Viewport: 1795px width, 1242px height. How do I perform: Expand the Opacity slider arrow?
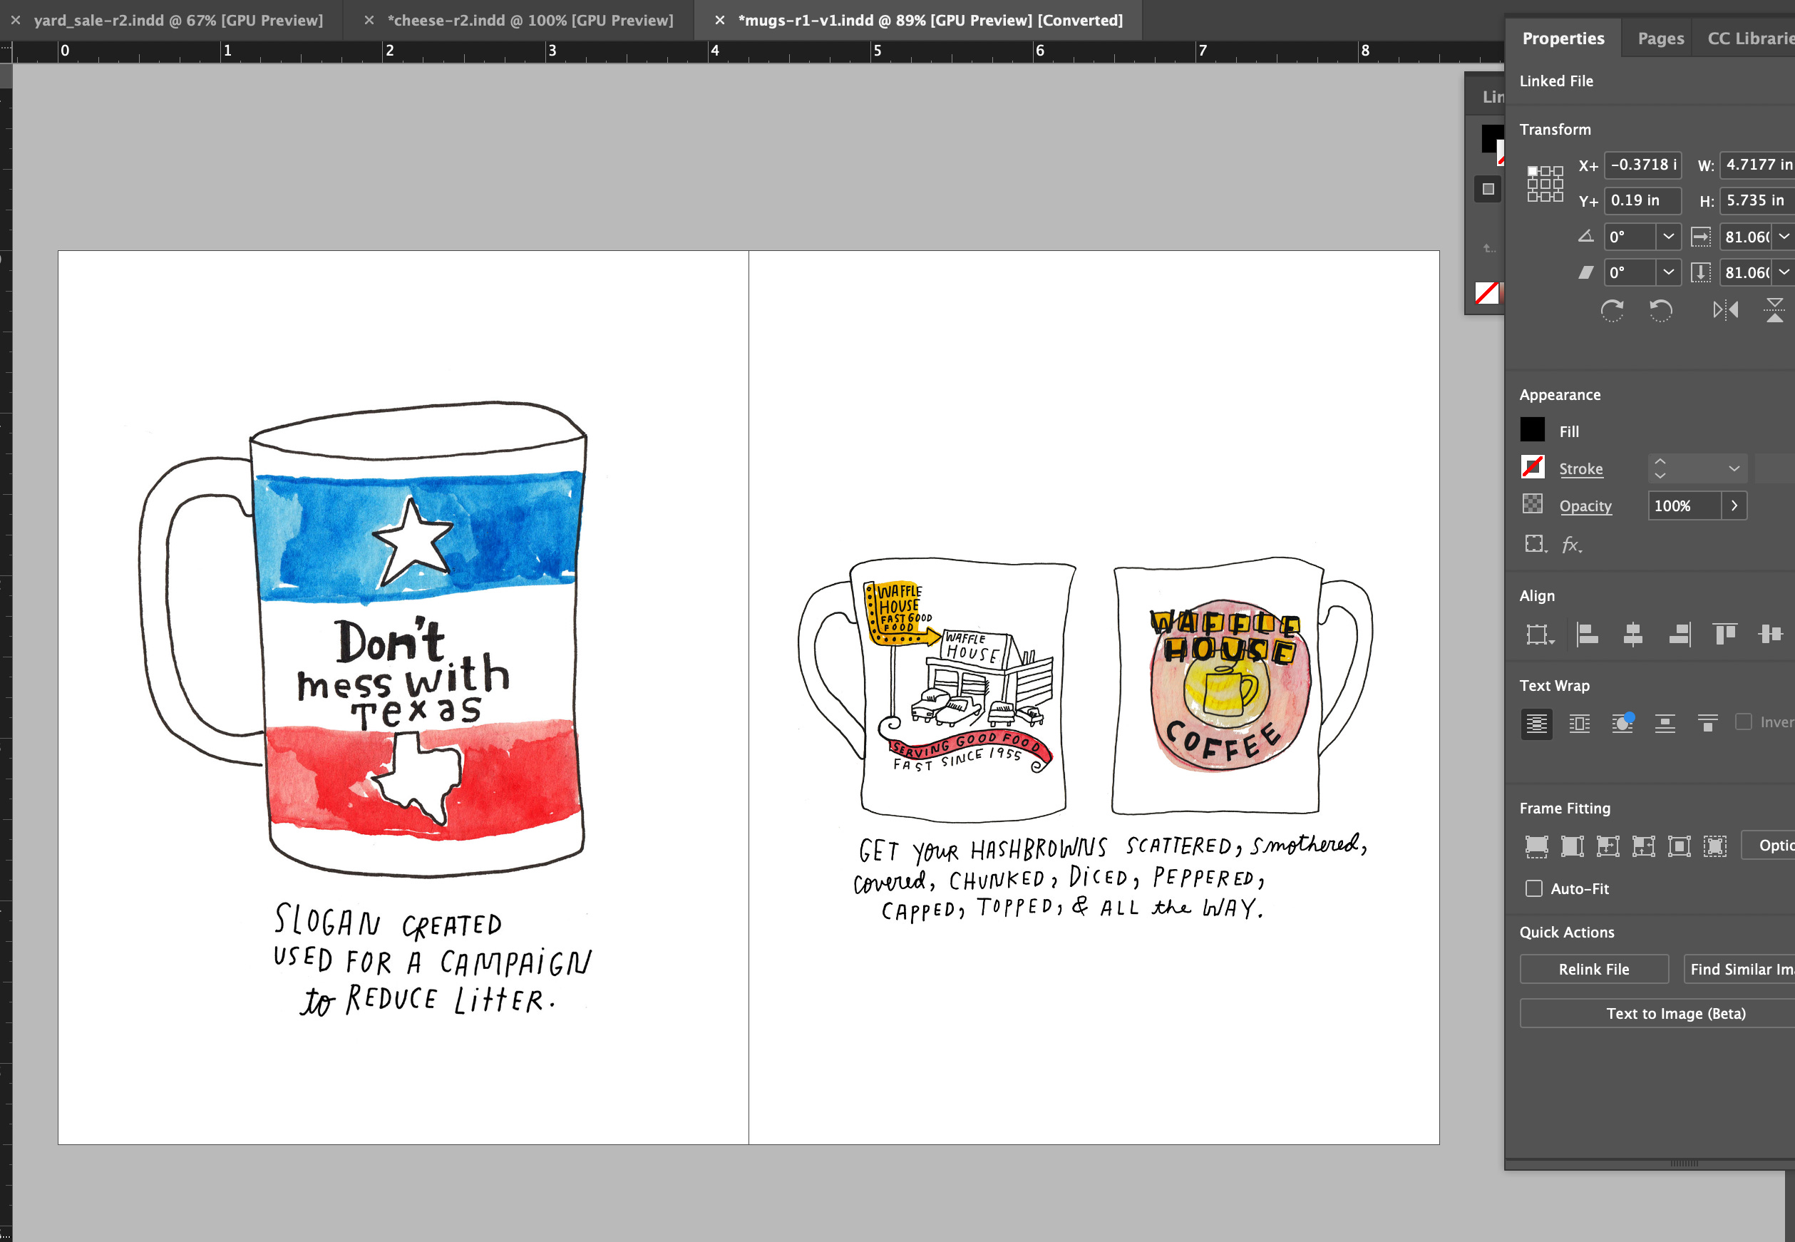point(1734,505)
